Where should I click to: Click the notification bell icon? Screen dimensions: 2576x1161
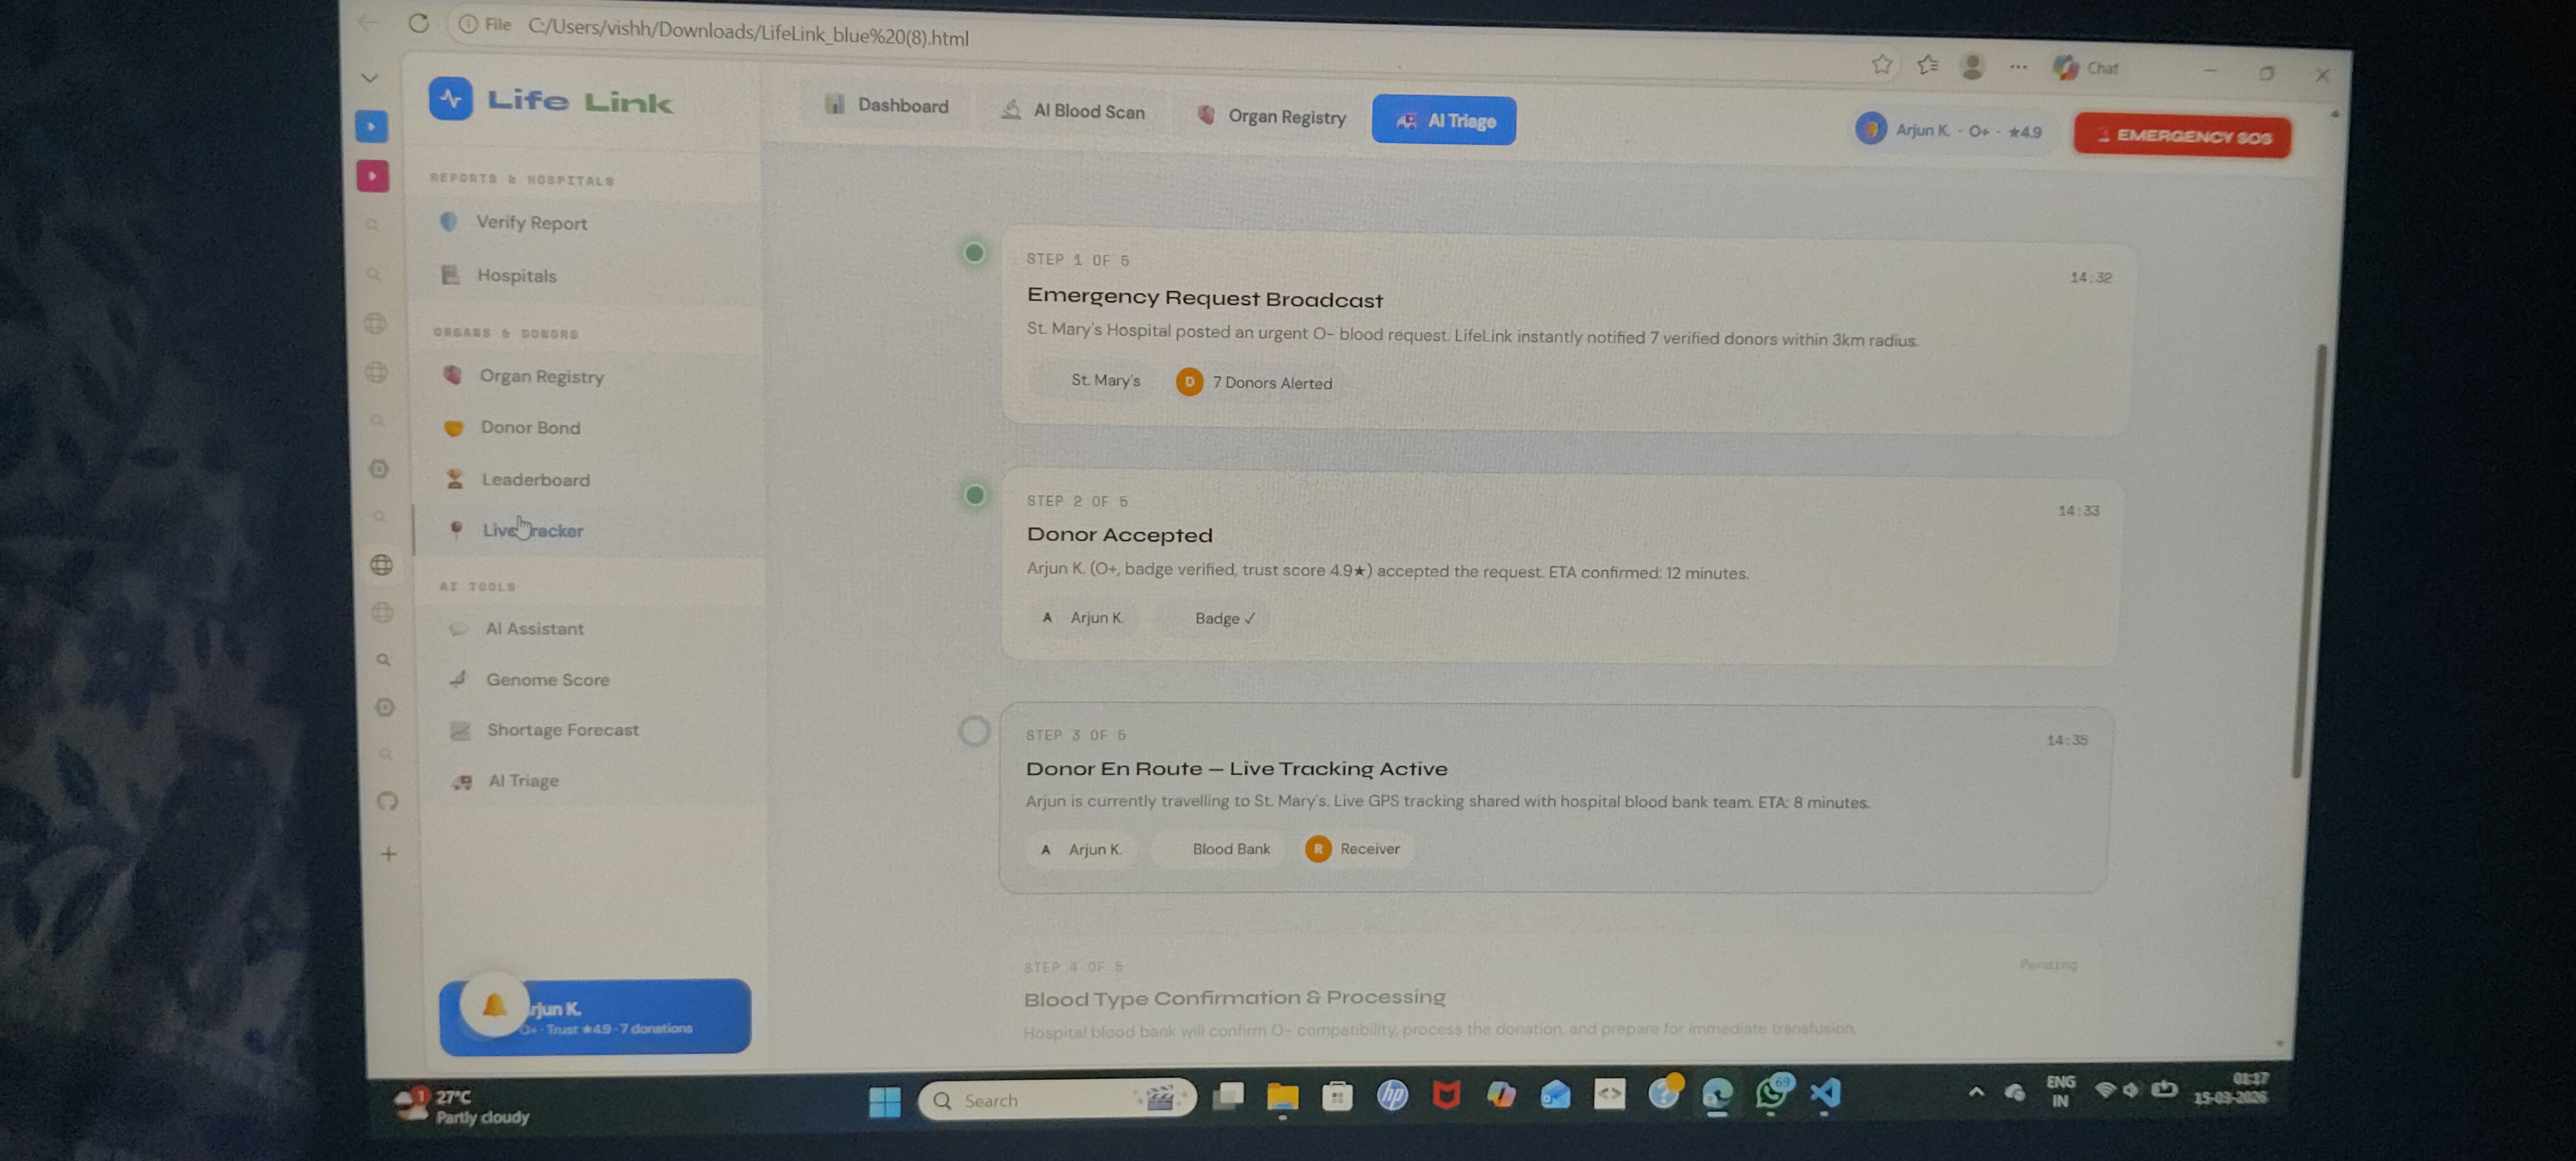pos(494,1005)
